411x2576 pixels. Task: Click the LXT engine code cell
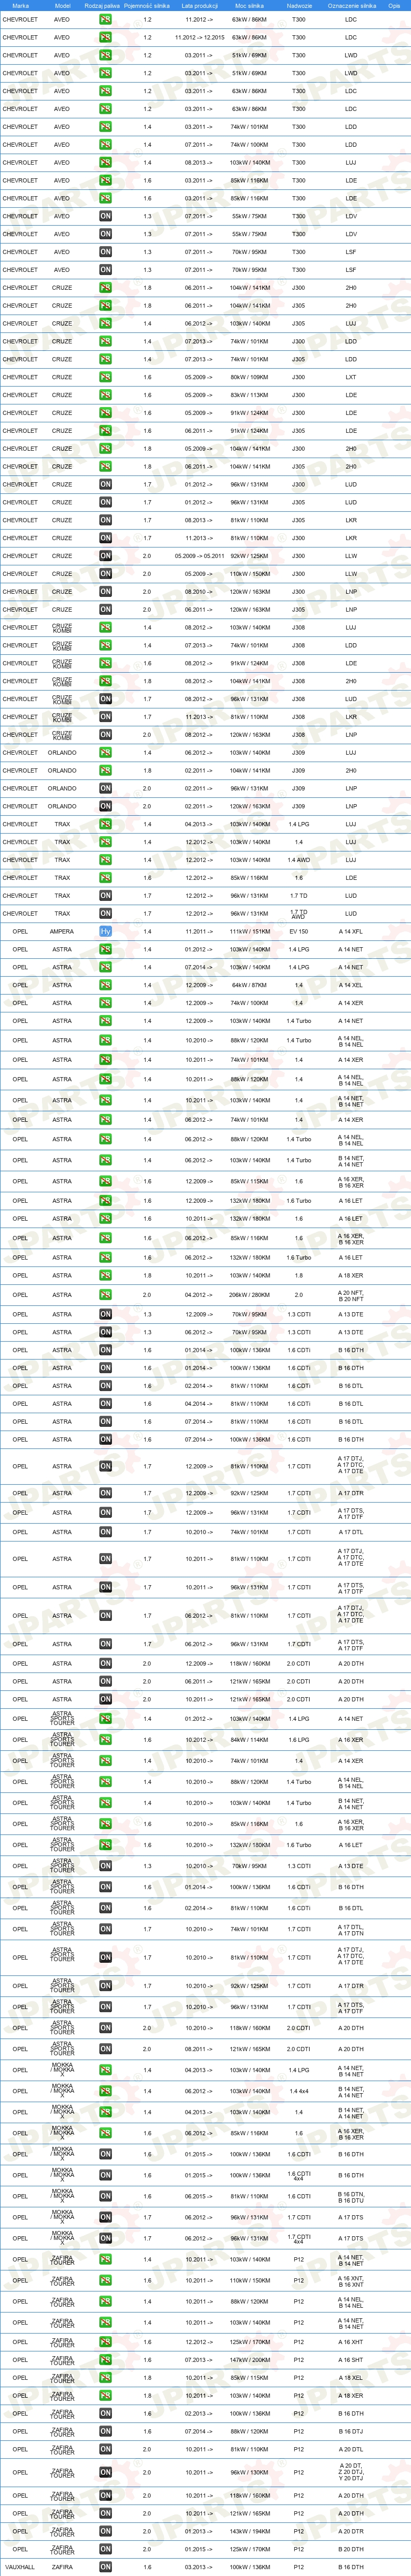351,377
